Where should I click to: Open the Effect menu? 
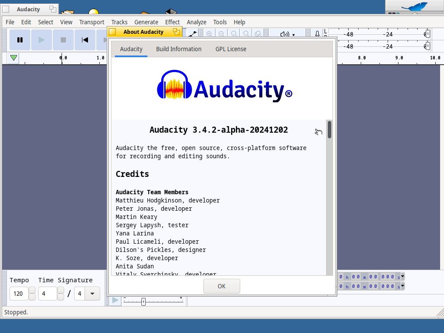tap(173, 22)
